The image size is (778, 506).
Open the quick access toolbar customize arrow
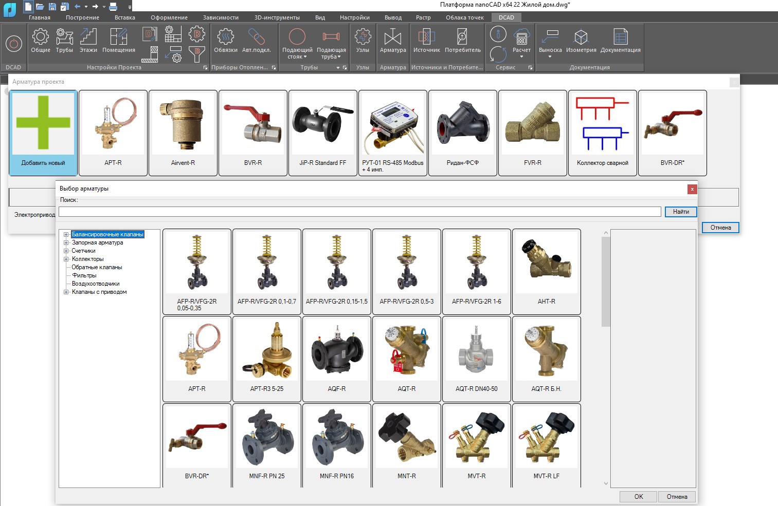(130, 7)
